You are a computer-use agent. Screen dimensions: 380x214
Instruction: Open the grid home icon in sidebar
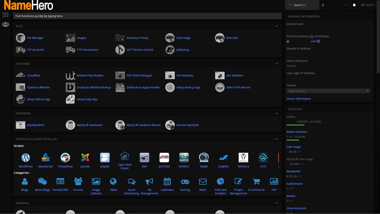[6, 15]
